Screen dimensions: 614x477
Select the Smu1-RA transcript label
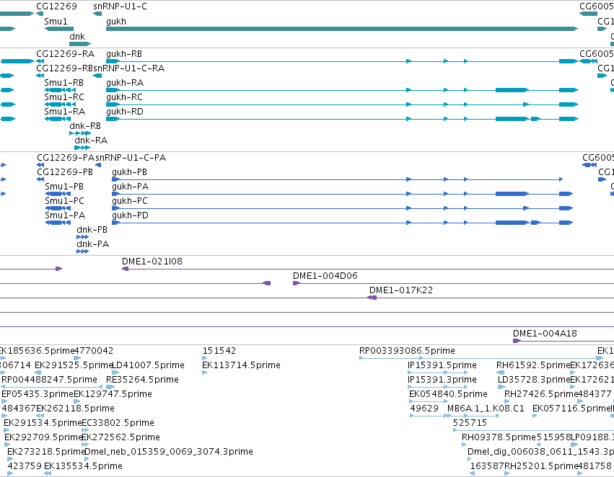click(64, 112)
